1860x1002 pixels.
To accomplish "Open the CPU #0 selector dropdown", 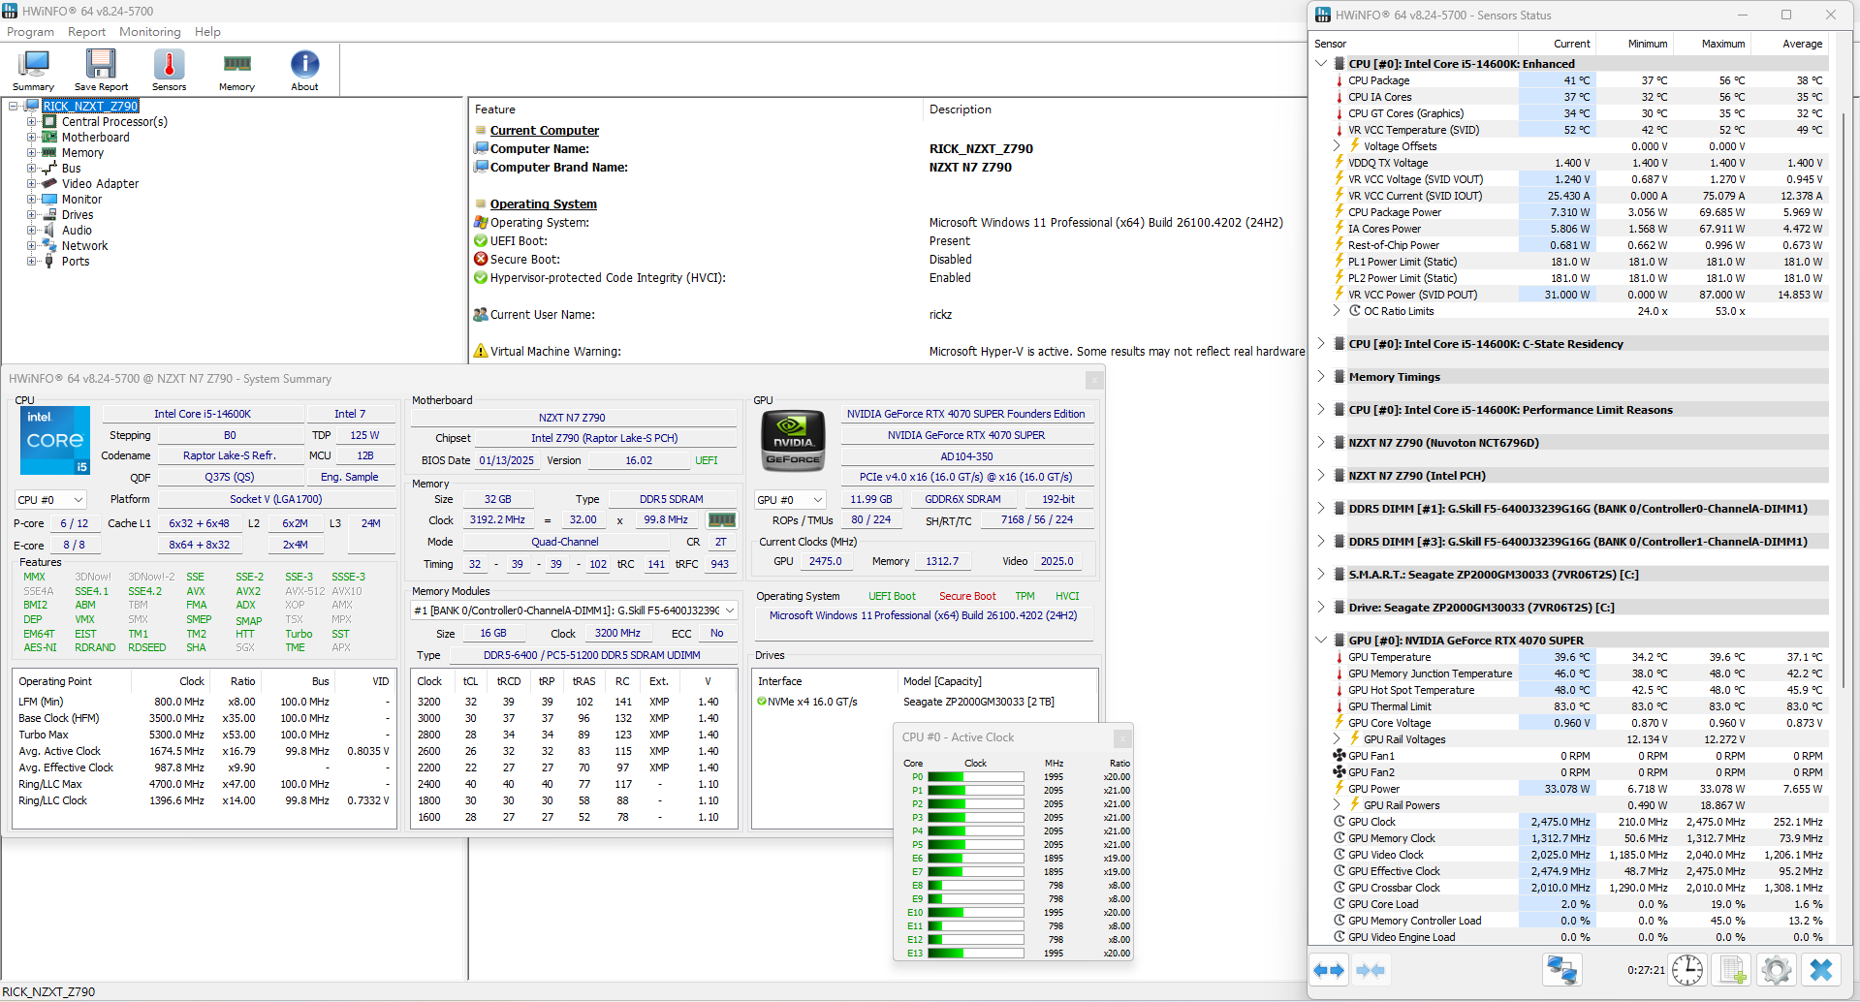I will (50, 500).
